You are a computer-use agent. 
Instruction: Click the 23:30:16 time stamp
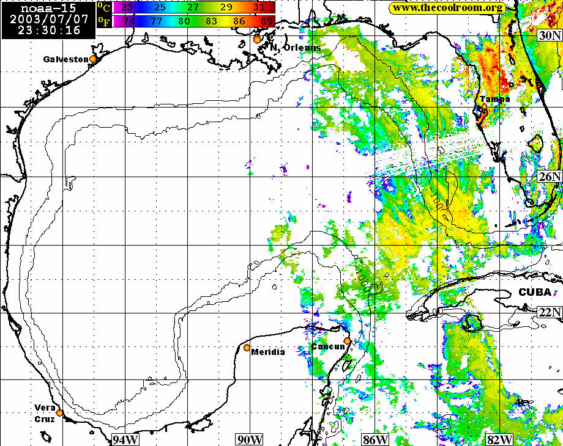click(x=49, y=30)
